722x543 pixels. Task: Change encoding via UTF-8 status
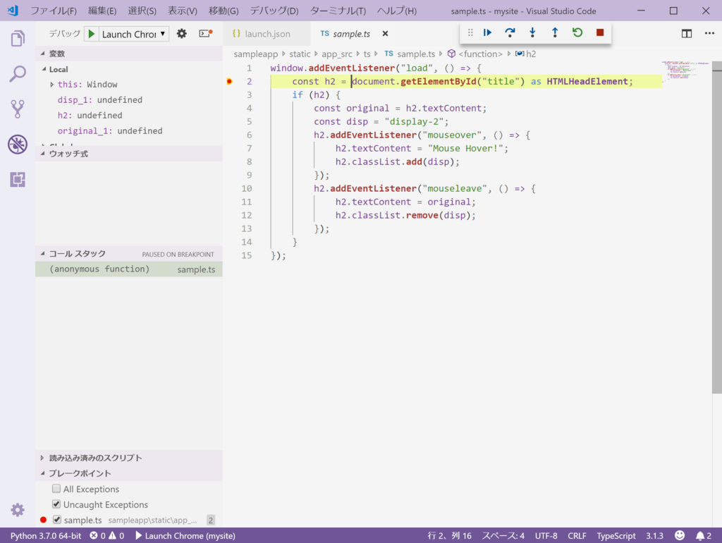(x=546, y=536)
